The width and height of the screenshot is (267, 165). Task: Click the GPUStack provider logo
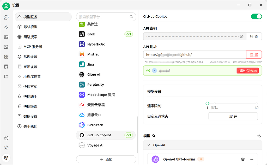[82, 125]
